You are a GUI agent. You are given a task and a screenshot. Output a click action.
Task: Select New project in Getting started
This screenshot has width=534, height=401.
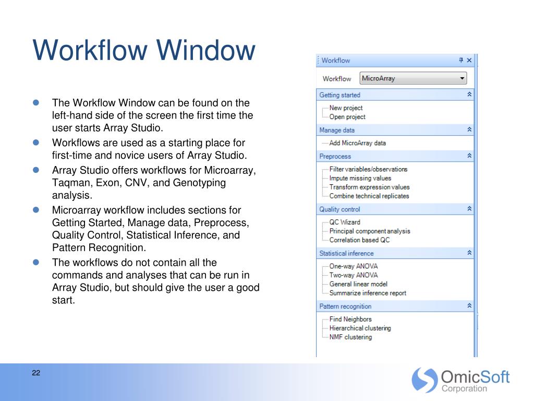click(x=346, y=108)
